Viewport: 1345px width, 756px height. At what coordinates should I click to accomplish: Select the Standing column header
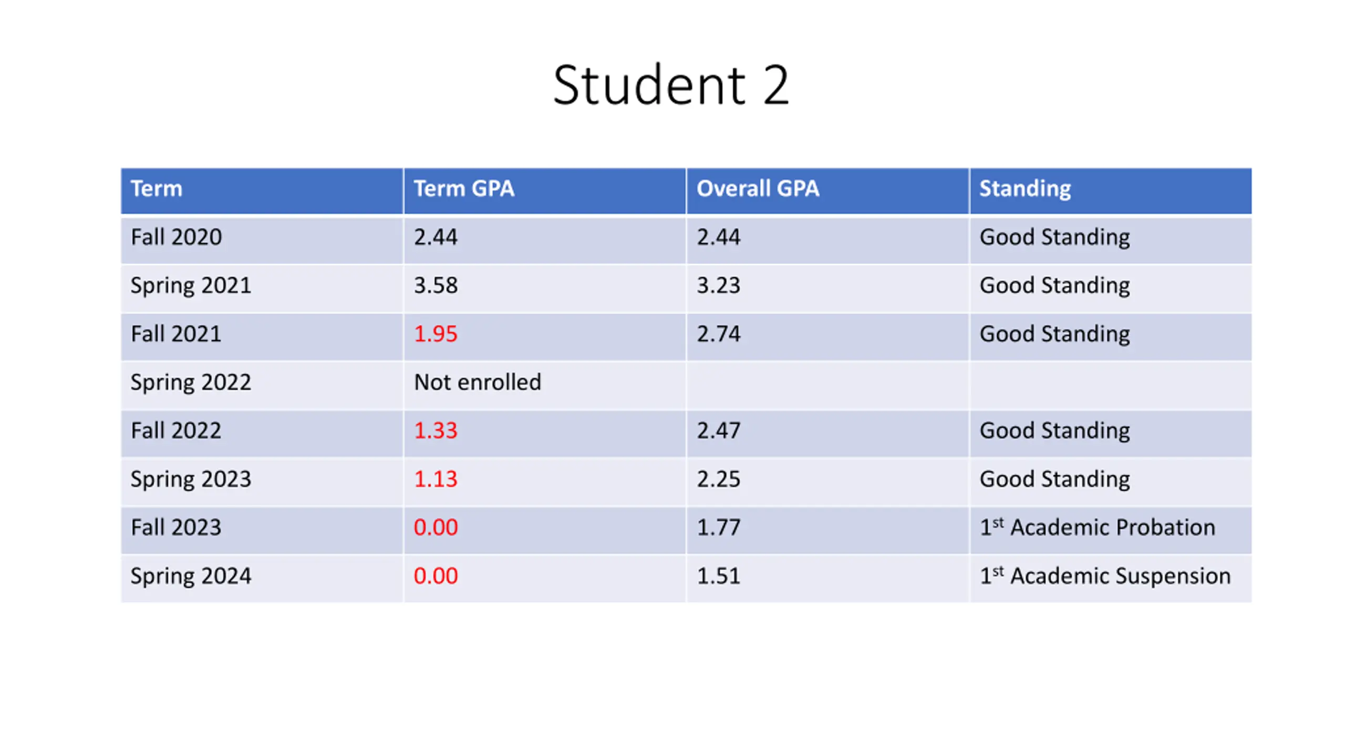point(1111,190)
